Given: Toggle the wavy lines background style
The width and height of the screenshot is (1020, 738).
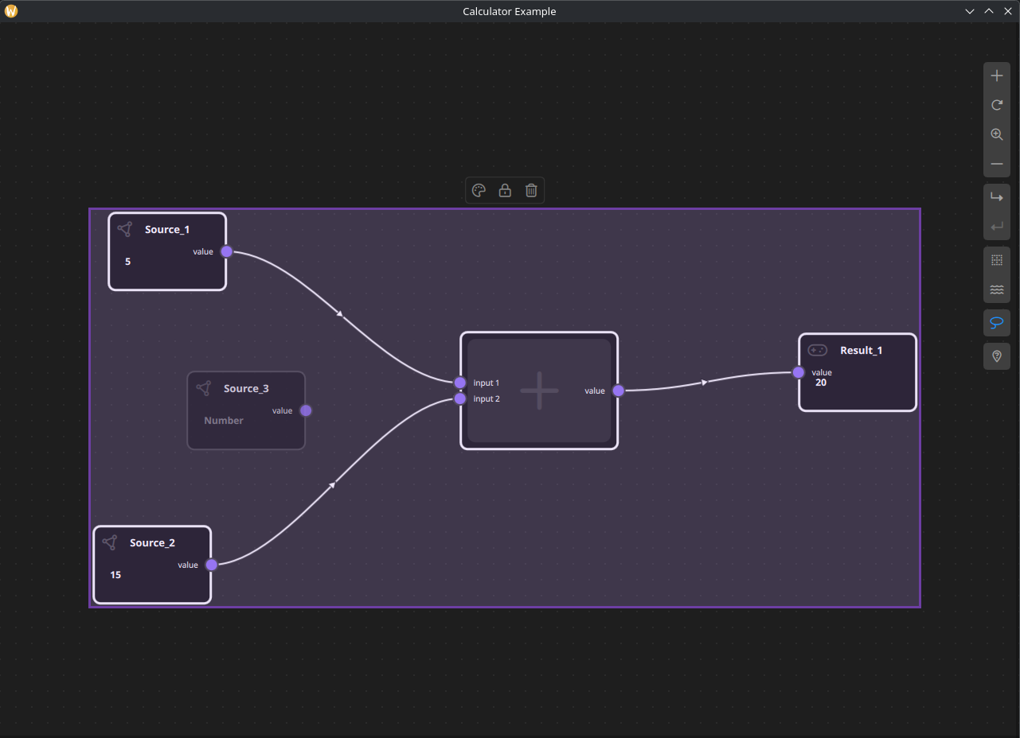Looking at the screenshot, I should (x=996, y=289).
